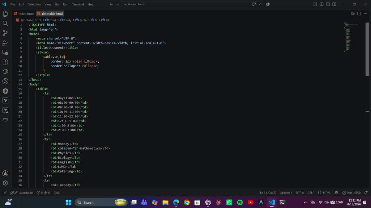Screen dimensions: 371x208
Task: Open the Kubernetes helm-wheel icon view
Action: tap(5, 91)
